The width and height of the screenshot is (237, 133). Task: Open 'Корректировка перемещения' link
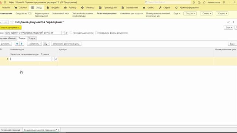42,15
